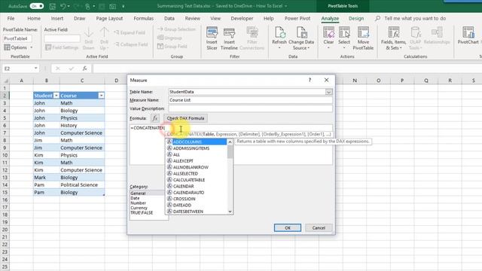Select DATESBETWEEN in the function list
Viewport: 482px width, 271px height.
tap(197, 212)
